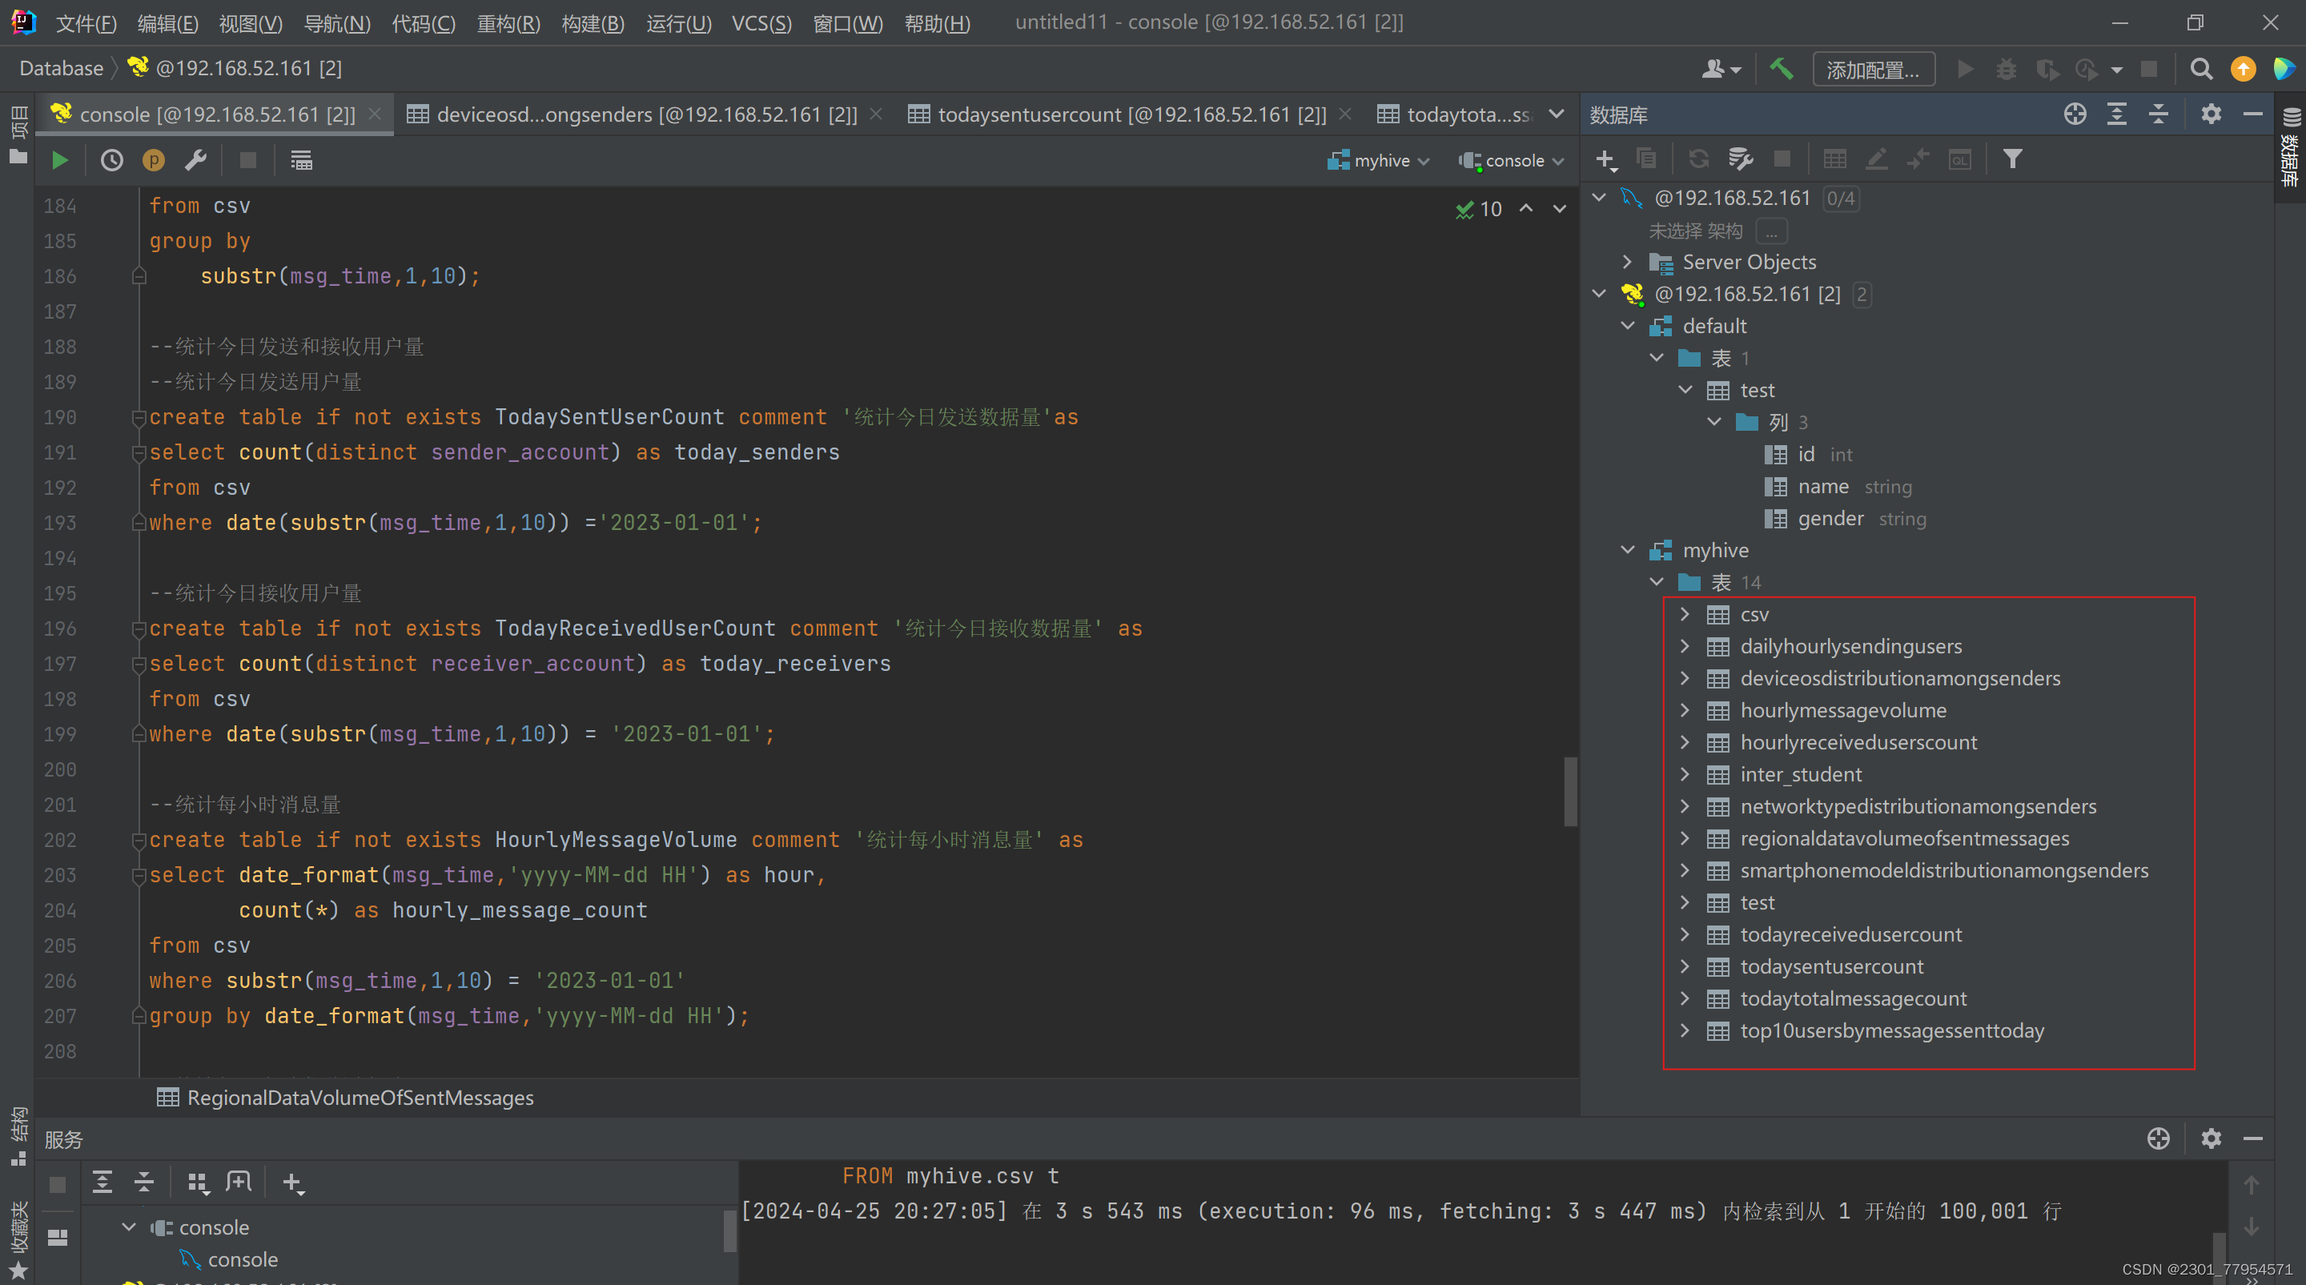Open the console session dropdown

(x=1511, y=161)
